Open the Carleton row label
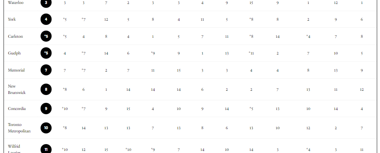380x153 pixels. [x=16, y=36]
